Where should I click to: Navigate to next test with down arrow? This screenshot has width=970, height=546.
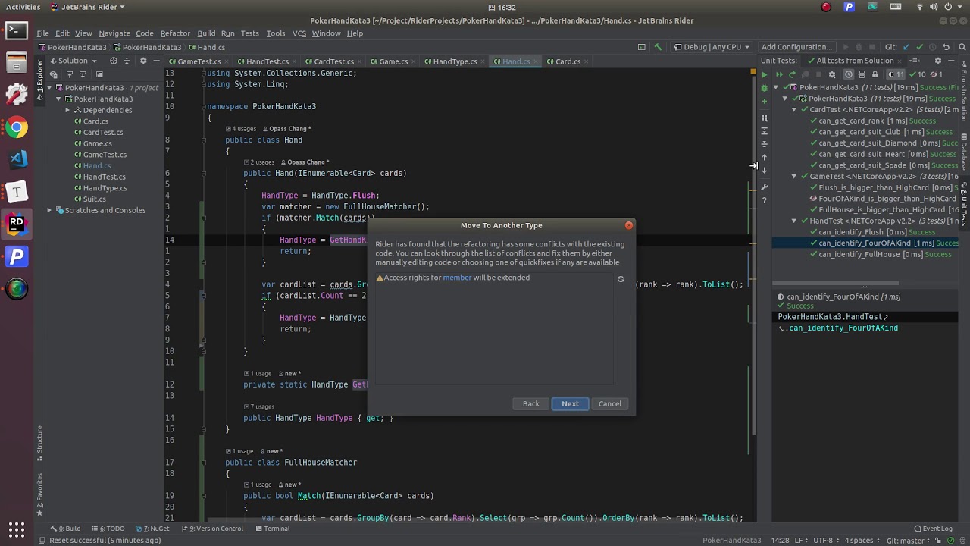(x=764, y=170)
